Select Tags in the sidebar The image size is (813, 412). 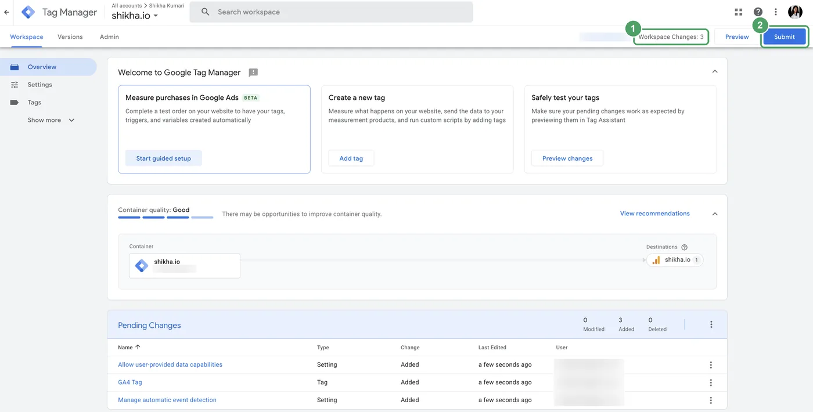48,103
